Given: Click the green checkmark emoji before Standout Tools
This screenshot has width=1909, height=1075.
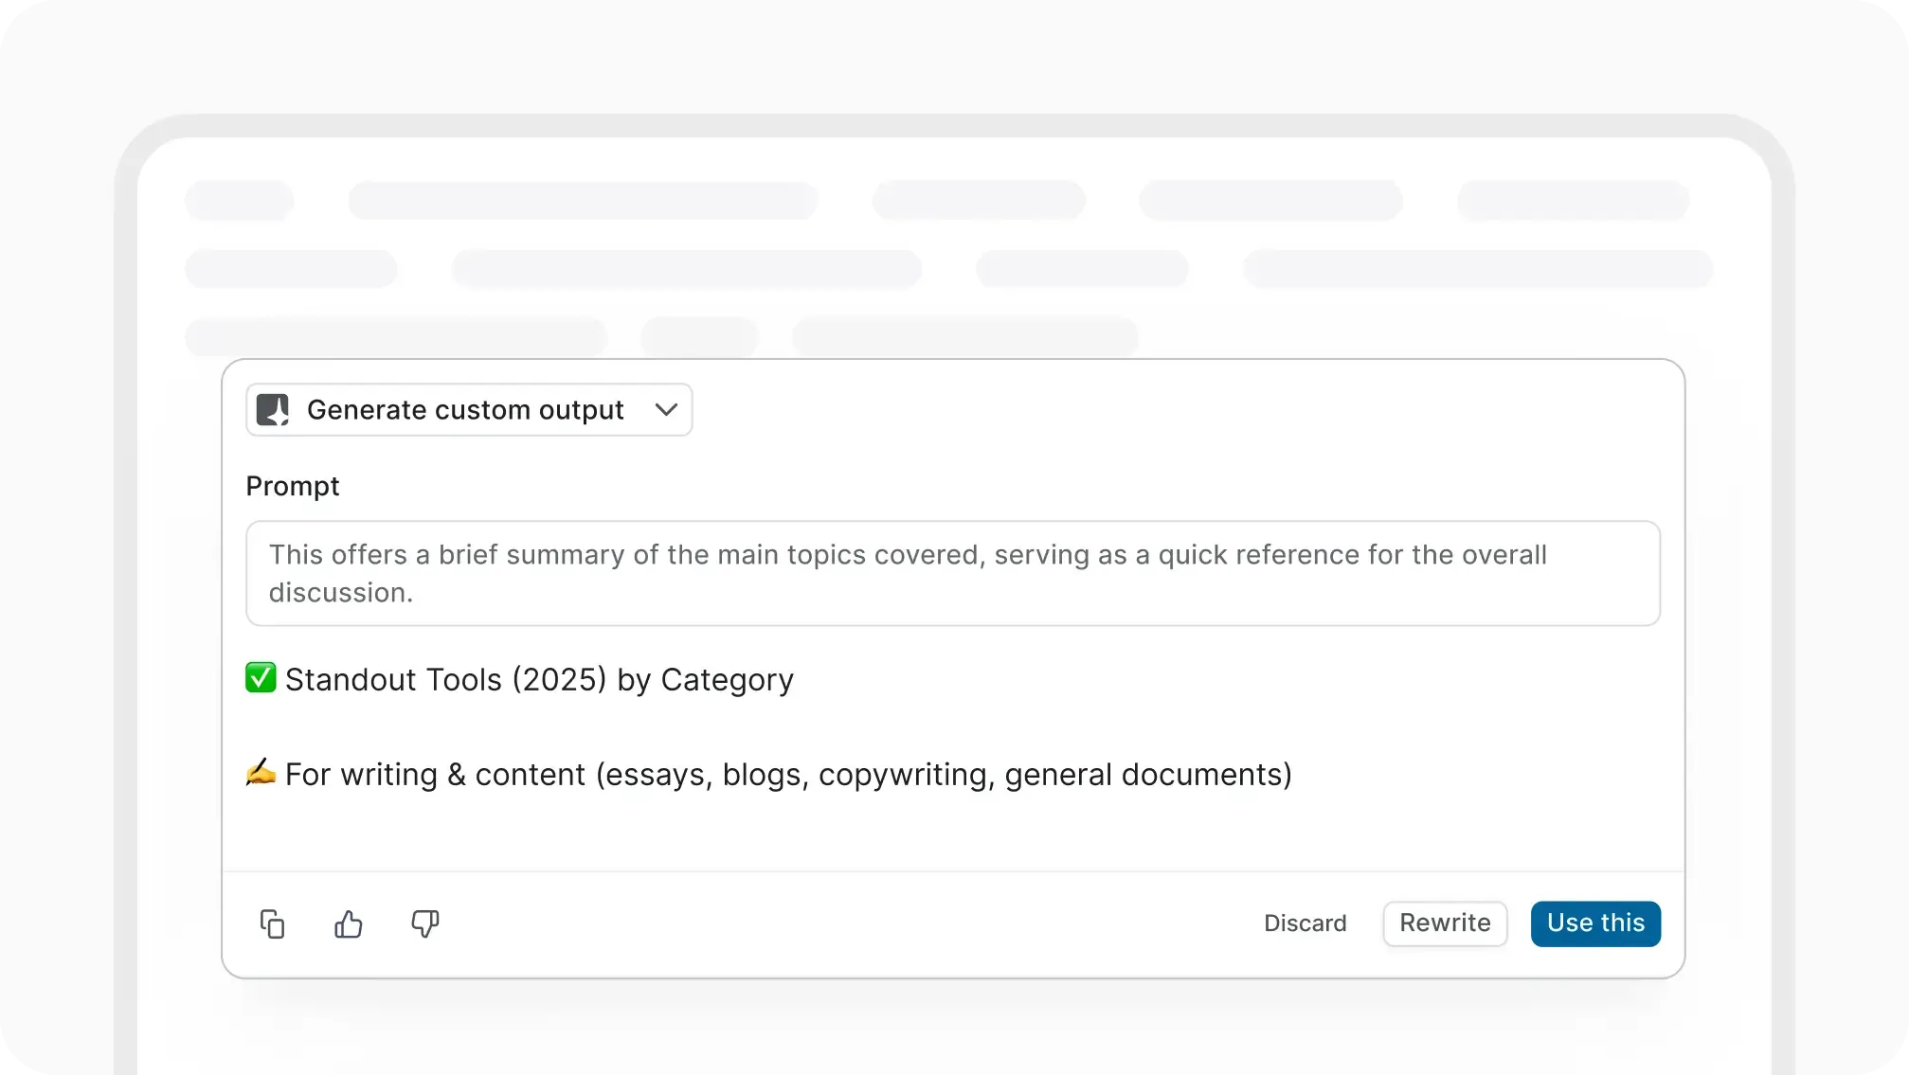Looking at the screenshot, I should [261, 678].
